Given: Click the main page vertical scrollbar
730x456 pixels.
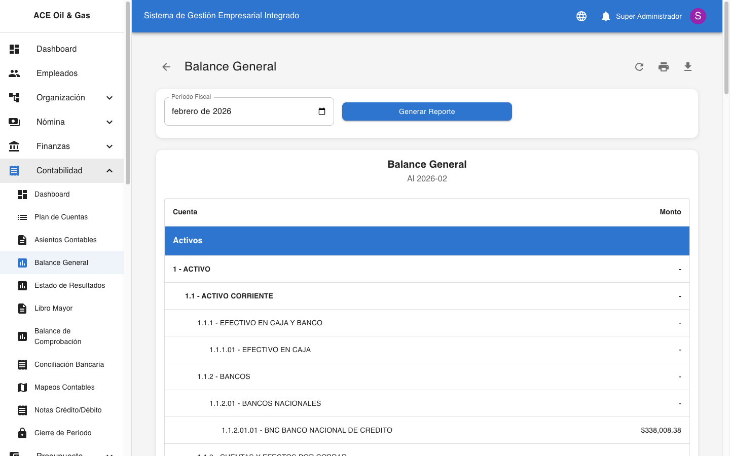Looking at the screenshot, I should click(726, 51).
